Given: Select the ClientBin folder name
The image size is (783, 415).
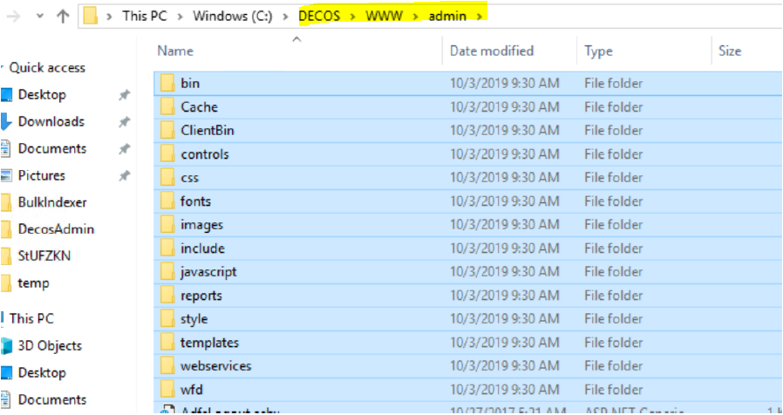Looking at the screenshot, I should click(208, 131).
